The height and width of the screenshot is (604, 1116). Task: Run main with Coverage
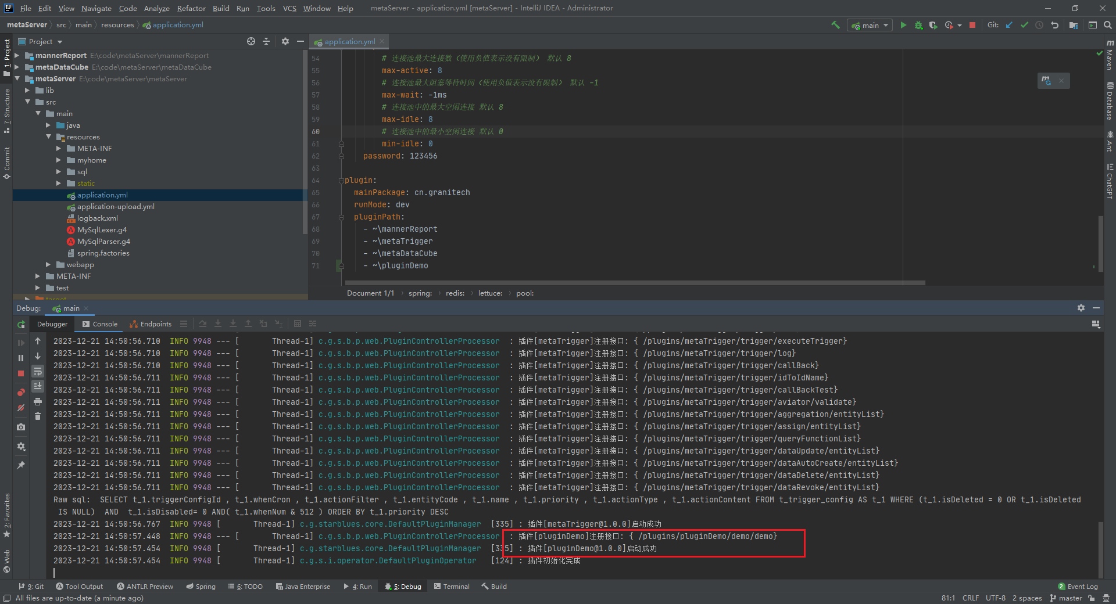pos(933,25)
